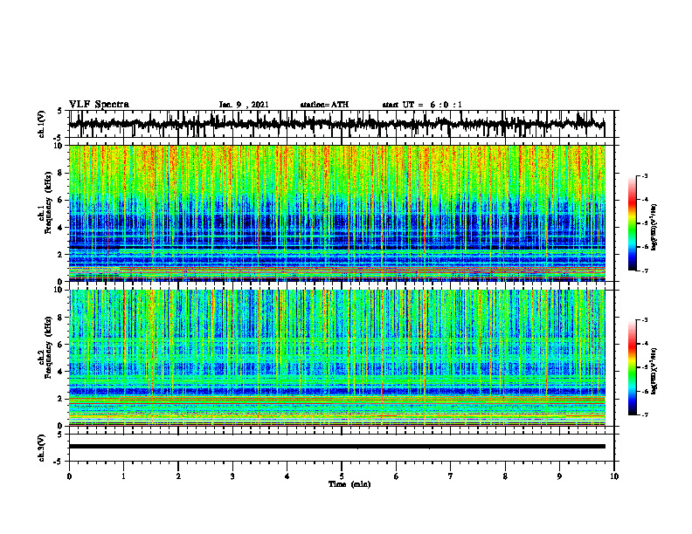
Task: Click the ch.3 solid black waveform band
Action: click(x=336, y=447)
